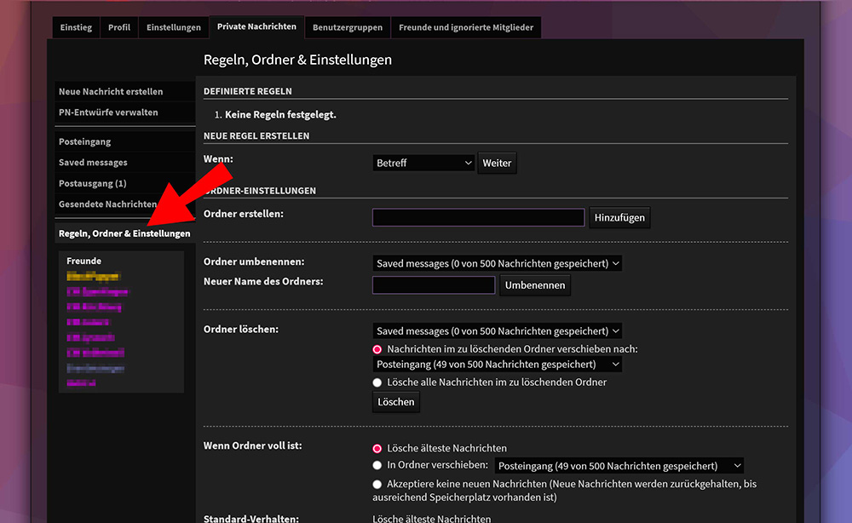Open Postausgang (1) folder
The width and height of the screenshot is (852, 523).
(x=92, y=184)
